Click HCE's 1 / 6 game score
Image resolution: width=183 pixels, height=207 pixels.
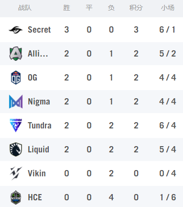pos(168,197)
